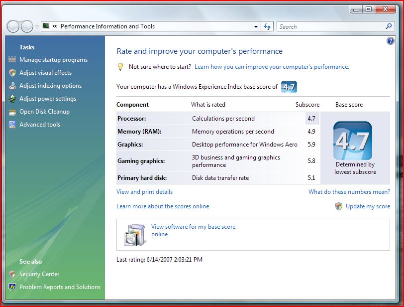This screenshot has width=404, height=307.
Task: Select the Processor row label
Action: (x=132, y=119)
